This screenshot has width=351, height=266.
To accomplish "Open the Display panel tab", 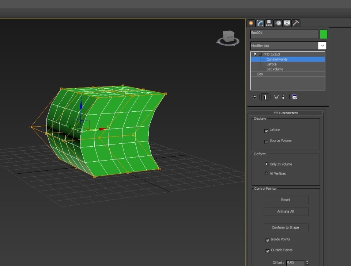I will click(x=287, y=23).
